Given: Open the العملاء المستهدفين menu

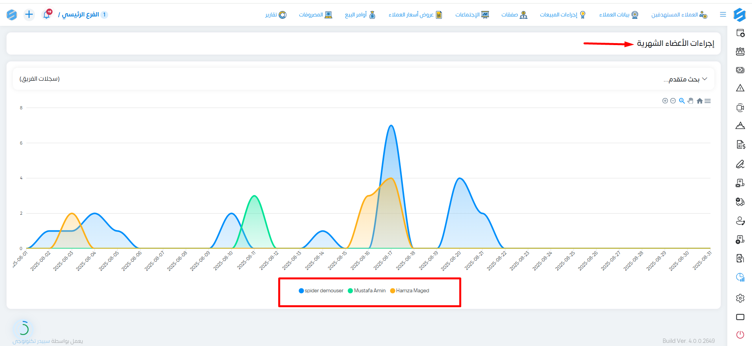Looking at the screenshot, I should tap(679, 14).
